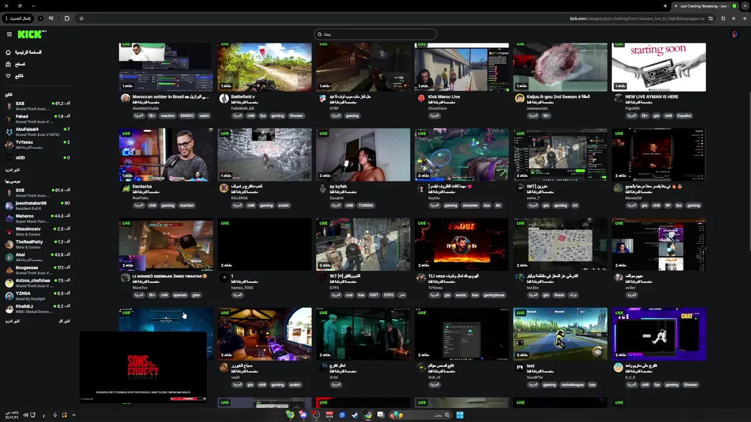Select rocketleague tag under test stream
Viewport: 751px width, 422px height.
(572, 384)
